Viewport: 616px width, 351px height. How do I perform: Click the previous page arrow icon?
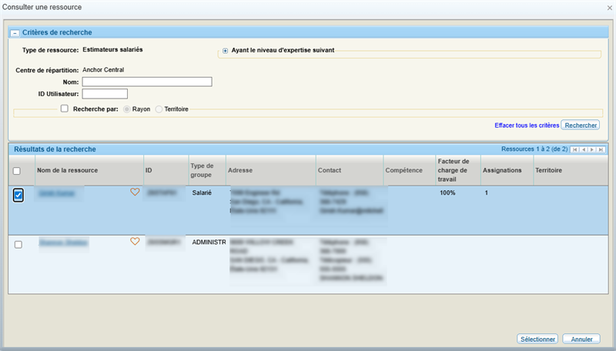point(584,149)
